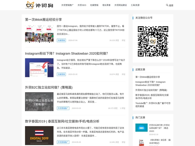
Task: Click the hot article date 2019-02-16
Action: [154, 134]
